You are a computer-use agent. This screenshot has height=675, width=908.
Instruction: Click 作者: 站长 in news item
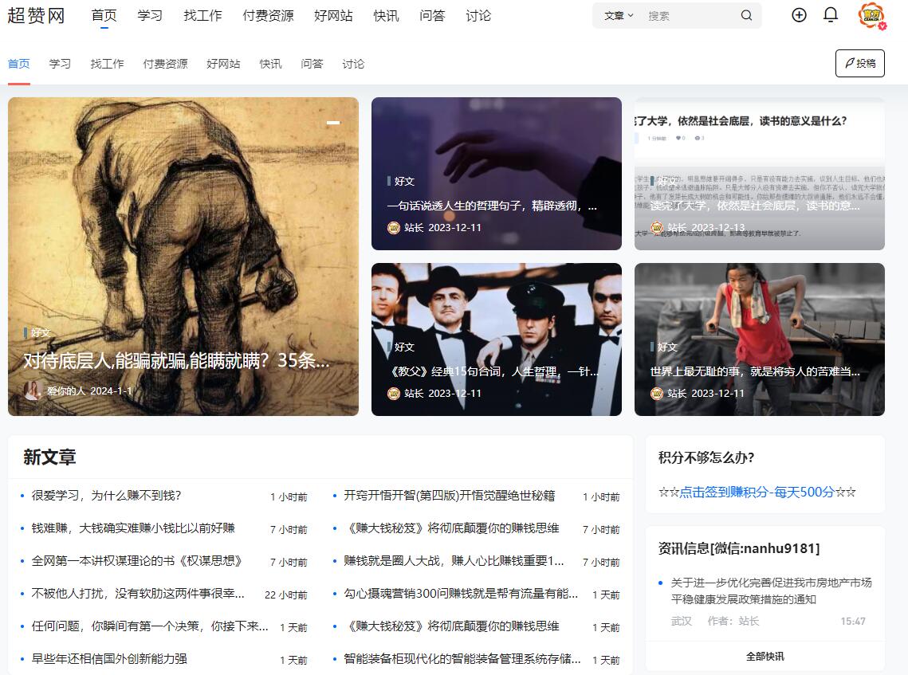[733, 621]
